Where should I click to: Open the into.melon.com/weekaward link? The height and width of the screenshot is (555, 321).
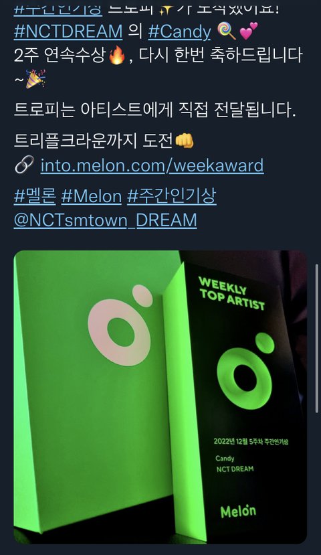tap(152, 165)
